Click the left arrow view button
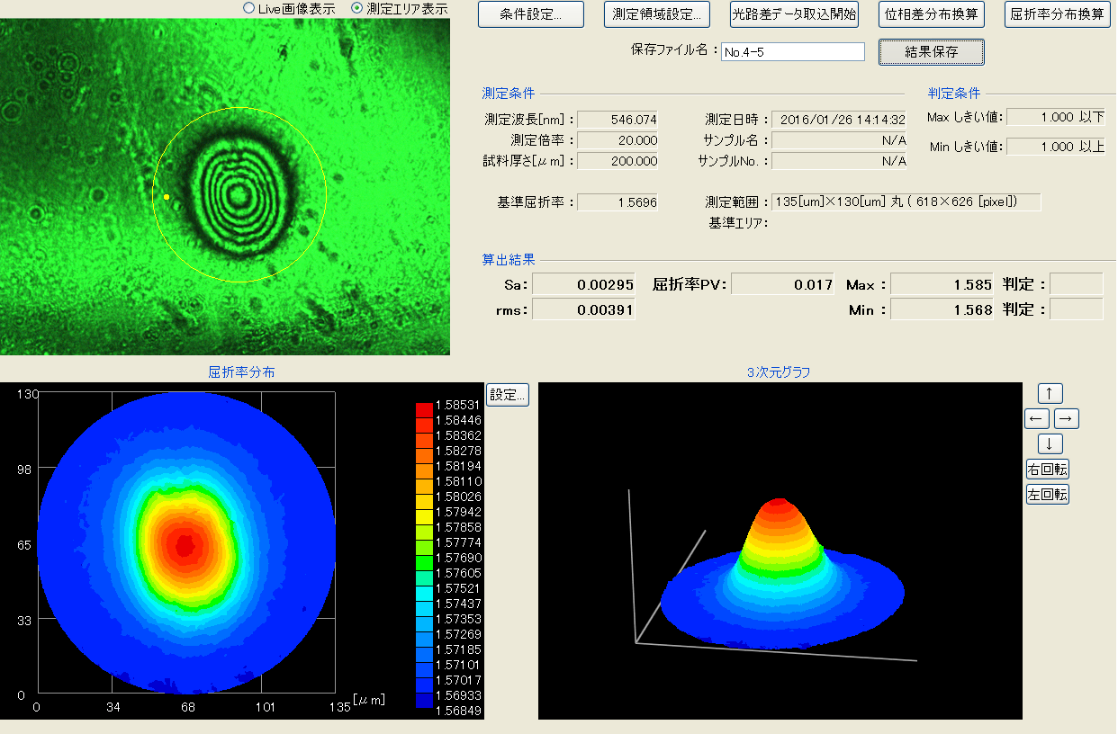The image size is (1118, 734). point(1037,419)
